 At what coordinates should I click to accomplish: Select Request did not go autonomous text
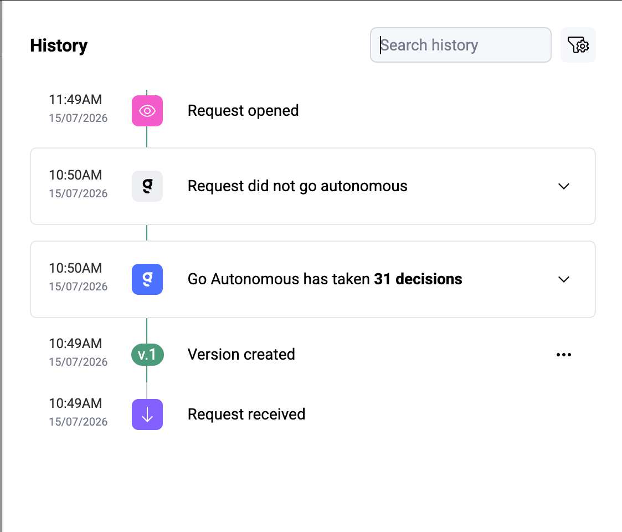coord(297,186)
